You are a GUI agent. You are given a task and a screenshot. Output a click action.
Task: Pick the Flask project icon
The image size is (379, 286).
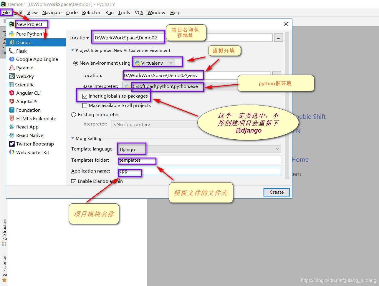coord(12,51)
